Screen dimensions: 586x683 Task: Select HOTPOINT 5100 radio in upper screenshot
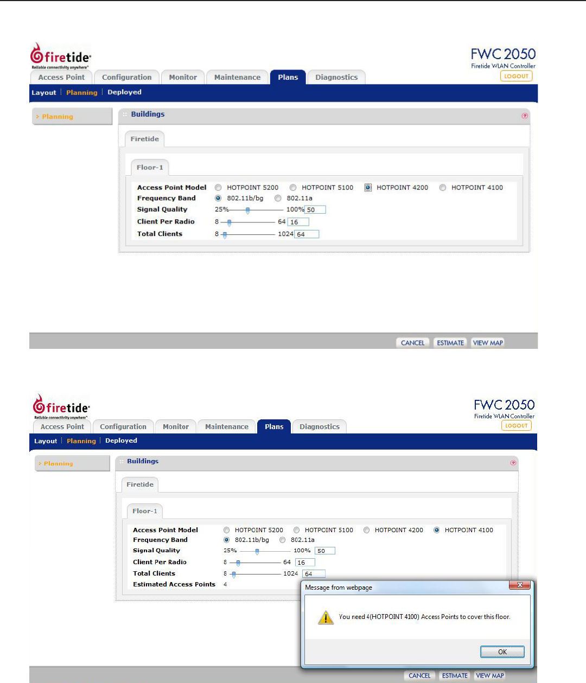click(293, 188)
